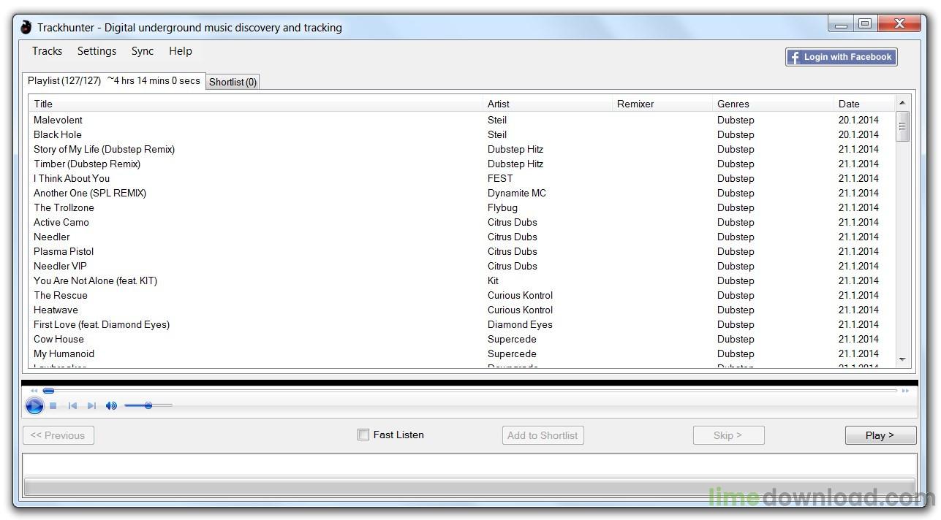Viewport: 941px width, 520px height.
Task: Mute audio with the speaker icon
Action: pos(111,405)
